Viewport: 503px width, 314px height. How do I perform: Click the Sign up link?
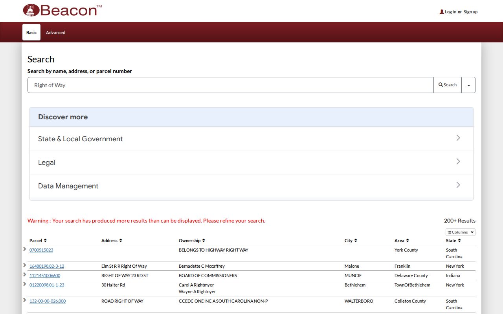point(470,12)
